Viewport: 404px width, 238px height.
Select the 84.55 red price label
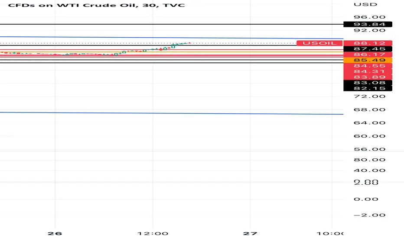tap(368, 66)
